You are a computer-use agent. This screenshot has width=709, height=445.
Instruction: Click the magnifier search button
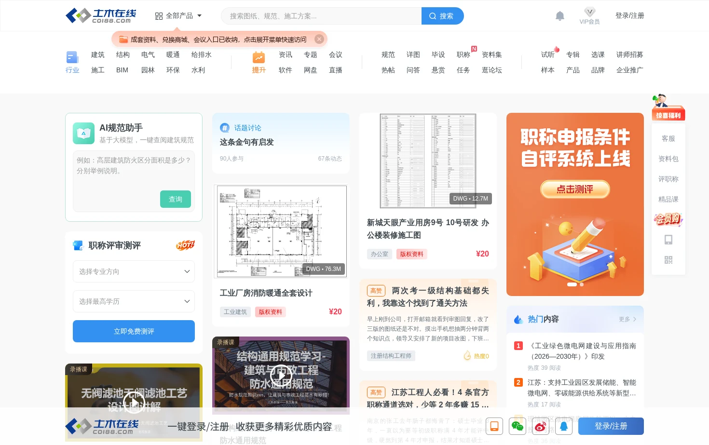click(442, 16)
